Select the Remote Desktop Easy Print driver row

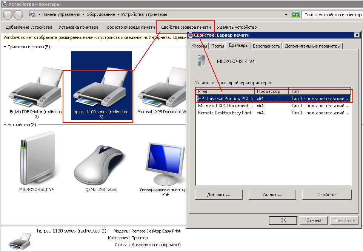(x=273, y=113)
